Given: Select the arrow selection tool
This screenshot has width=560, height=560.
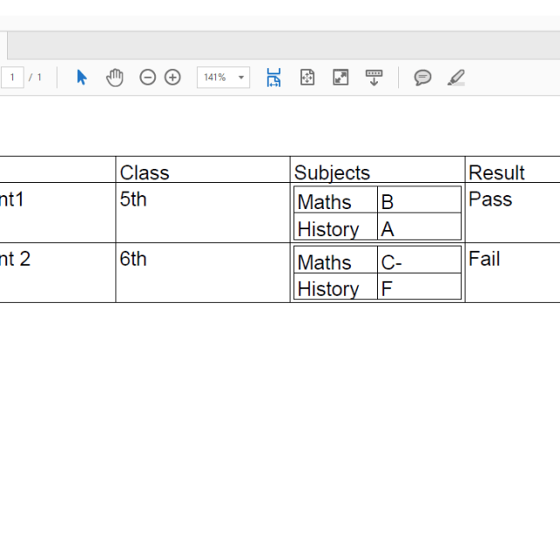Looking at the screenshot, I should 81,77.
